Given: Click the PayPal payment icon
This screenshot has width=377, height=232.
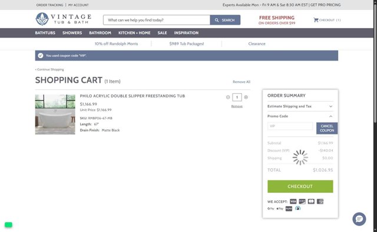Looking at the screenshot, I should [289, 209].
